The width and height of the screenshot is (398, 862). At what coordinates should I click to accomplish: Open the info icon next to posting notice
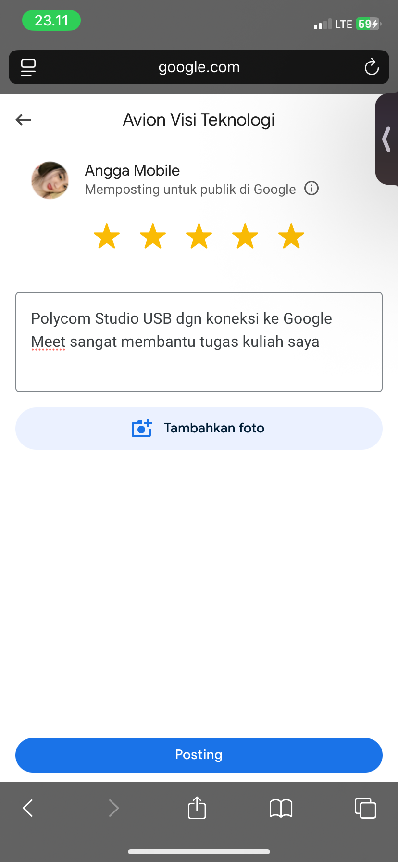coord(311,188)
